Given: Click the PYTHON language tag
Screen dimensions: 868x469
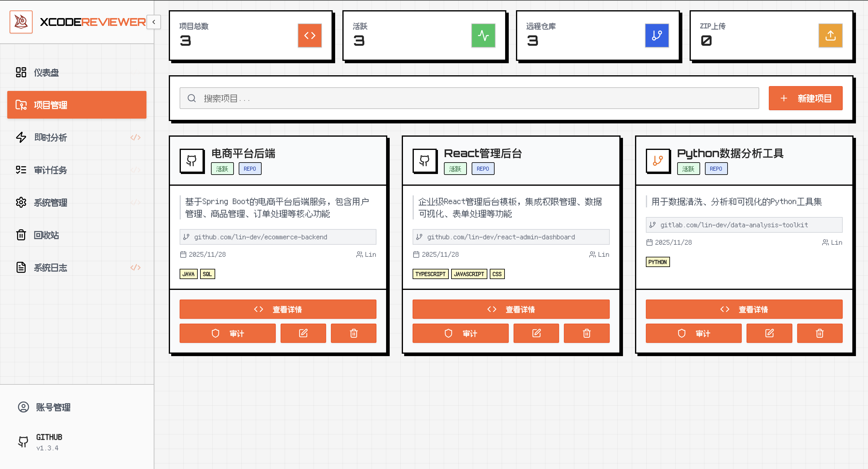Looking at the screenshot, I should (x=657, y=262).
